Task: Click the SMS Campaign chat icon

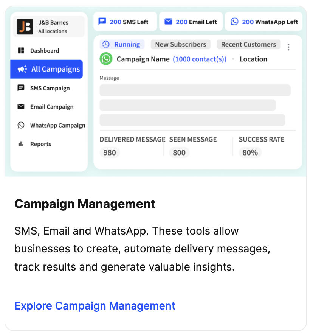Action: (x=21, y=88)
